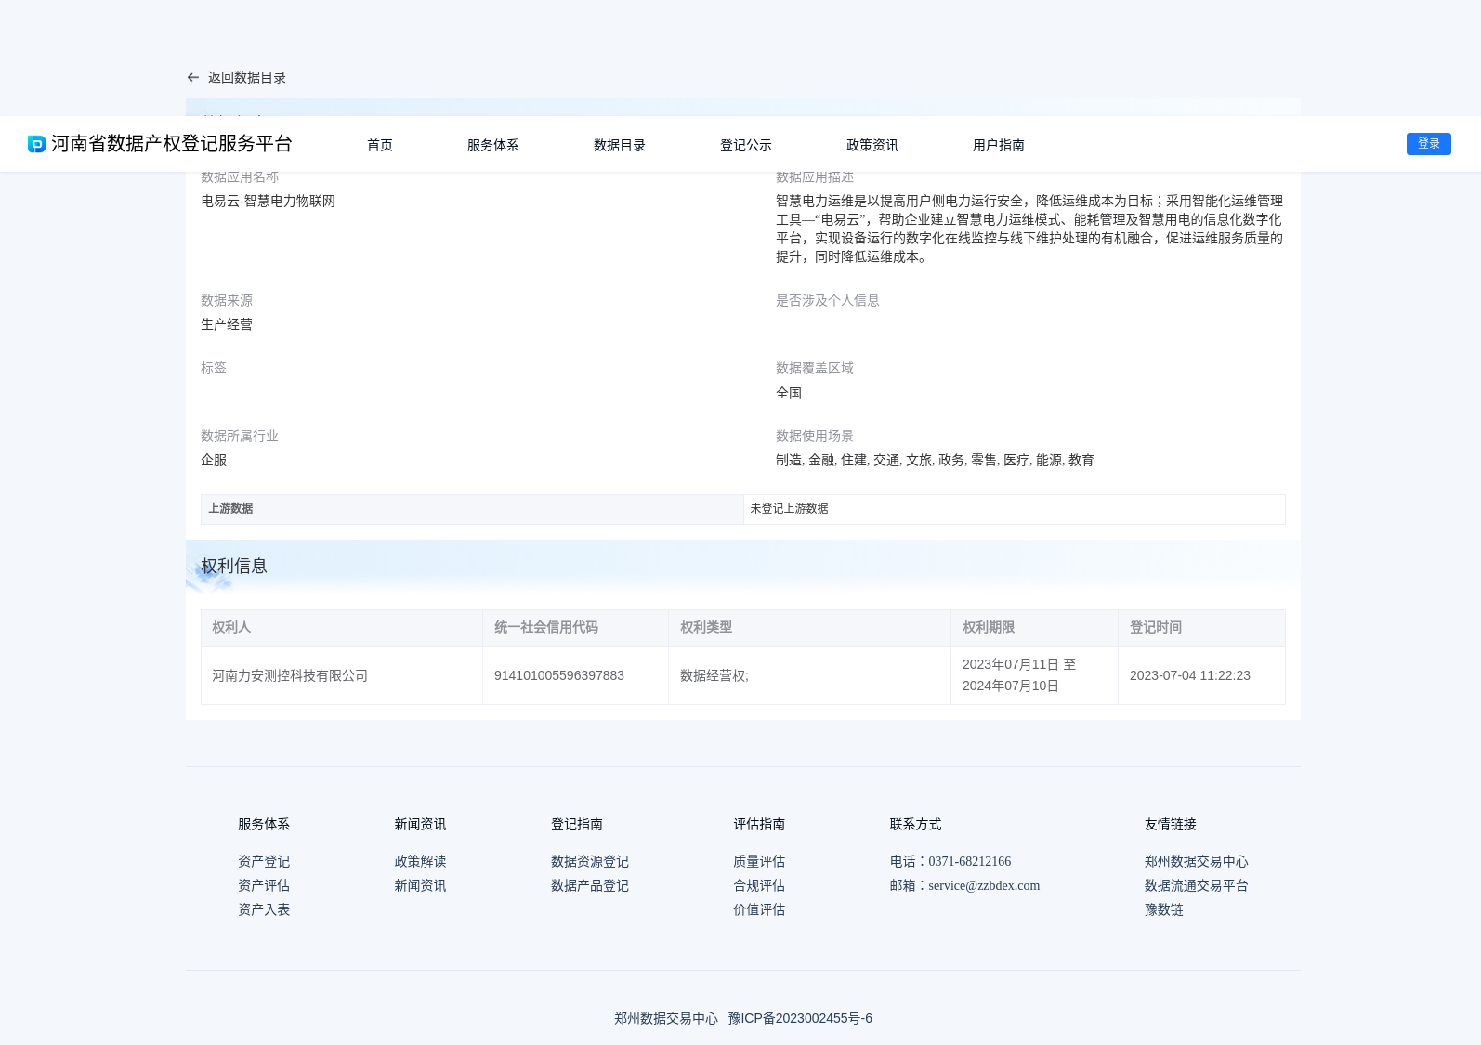This screenshot has width=1481, height=1045.
Task: Open 用户指南 navigation item
Action: (999, 145)
